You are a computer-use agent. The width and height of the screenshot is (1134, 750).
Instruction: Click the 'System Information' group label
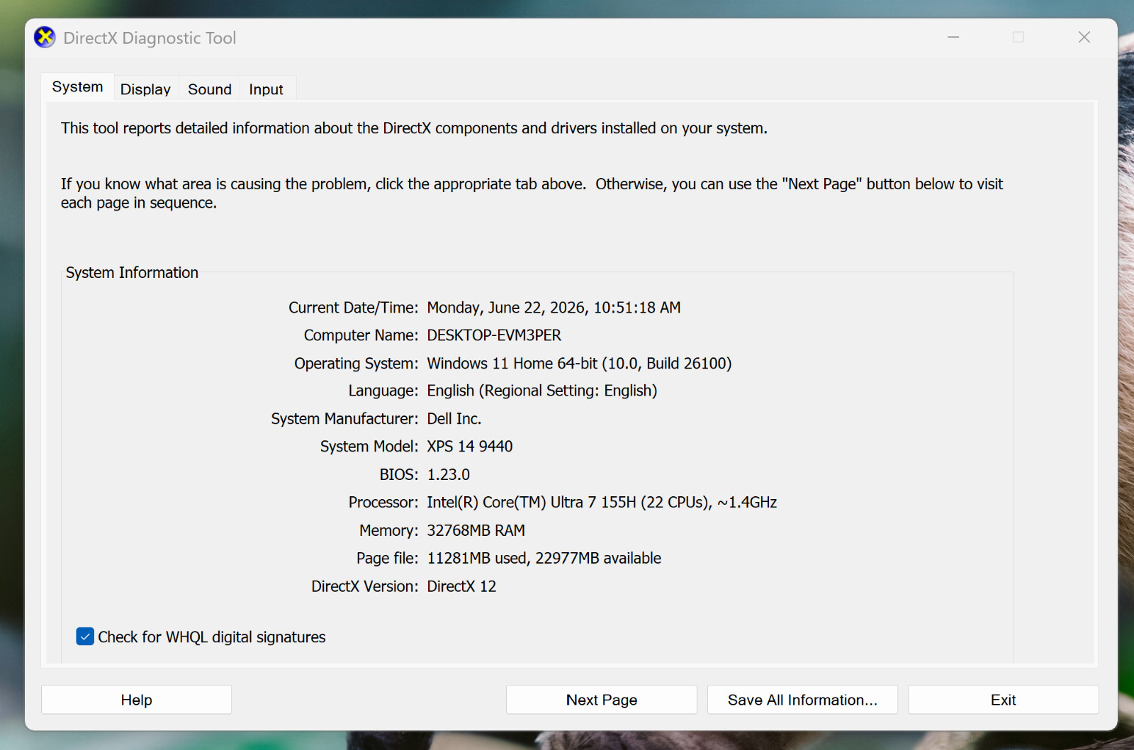pos(132,273)
